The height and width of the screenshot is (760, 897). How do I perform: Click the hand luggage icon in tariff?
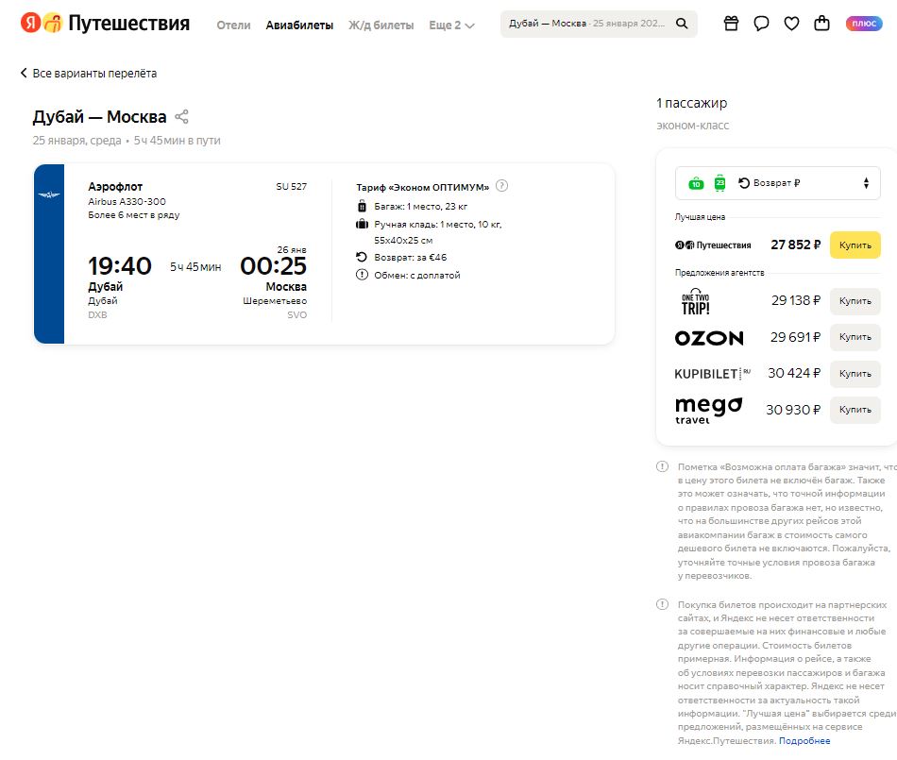point(362,224)
